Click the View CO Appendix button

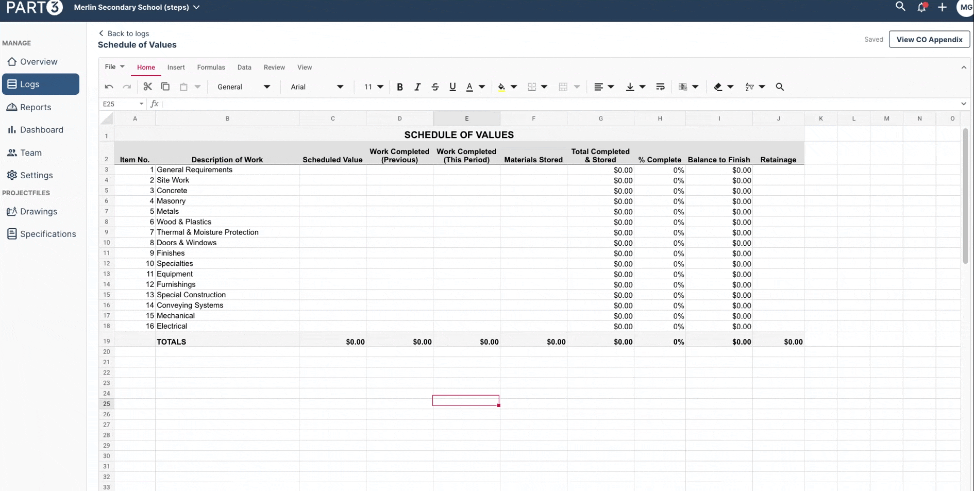(x=929, y=40)
